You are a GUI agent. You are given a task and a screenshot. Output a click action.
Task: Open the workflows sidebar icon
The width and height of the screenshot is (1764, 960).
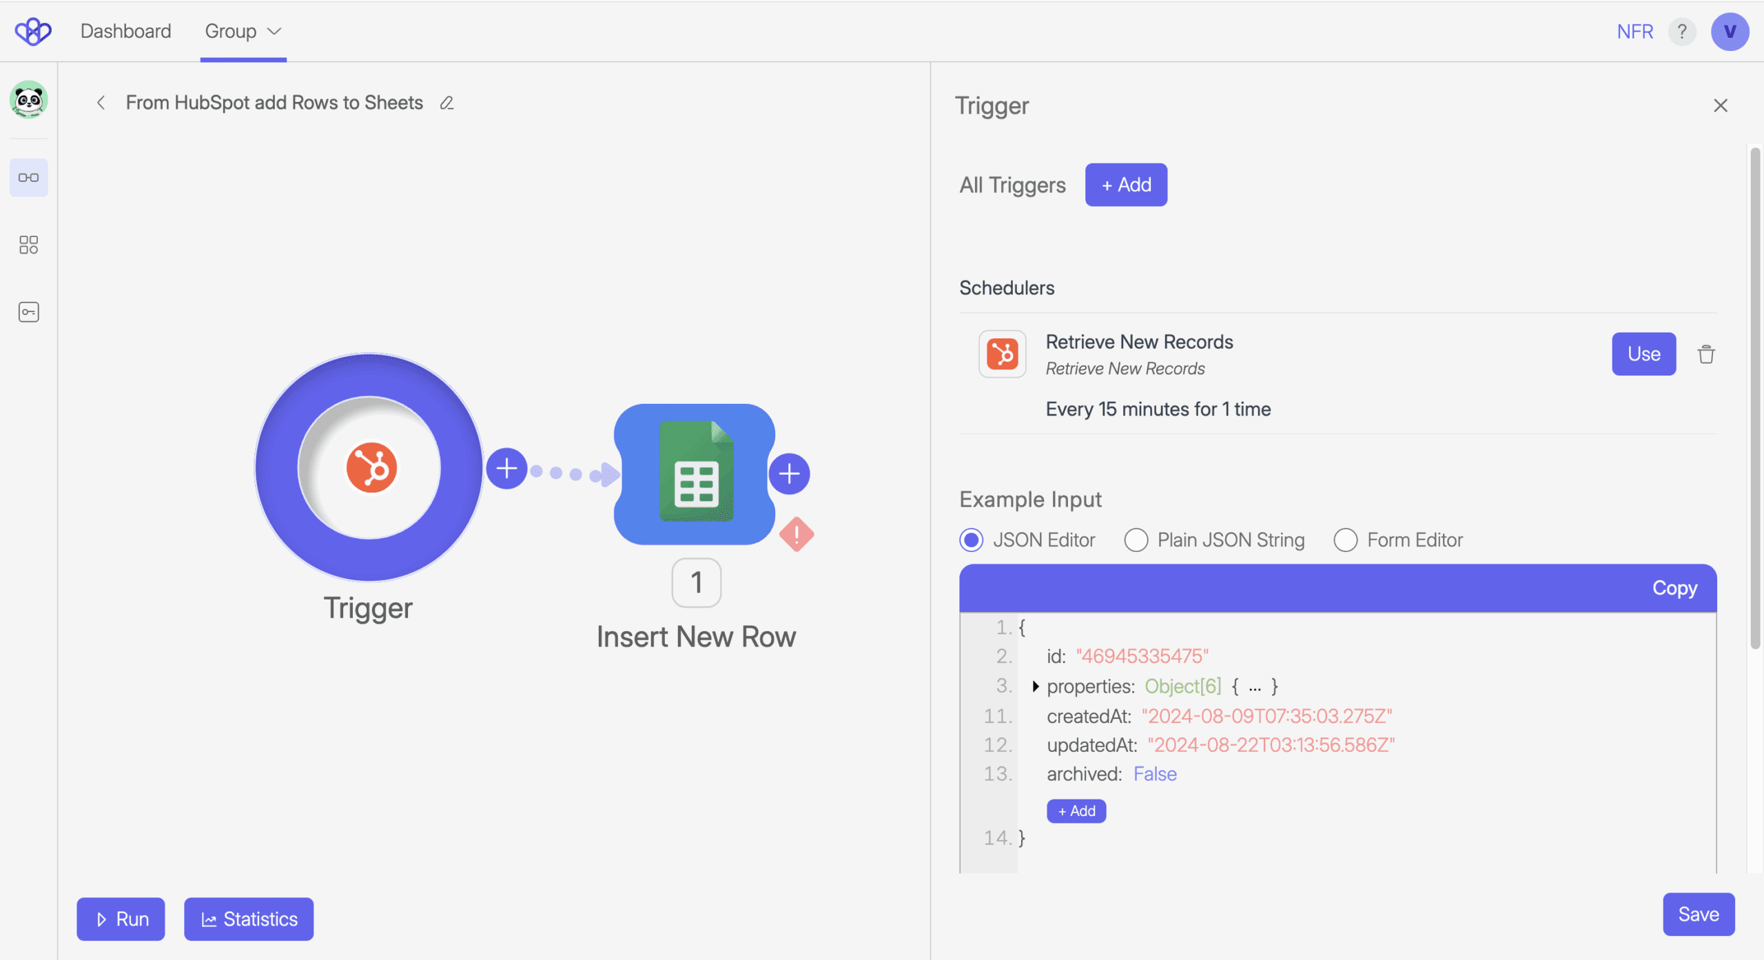pos(28,178)
